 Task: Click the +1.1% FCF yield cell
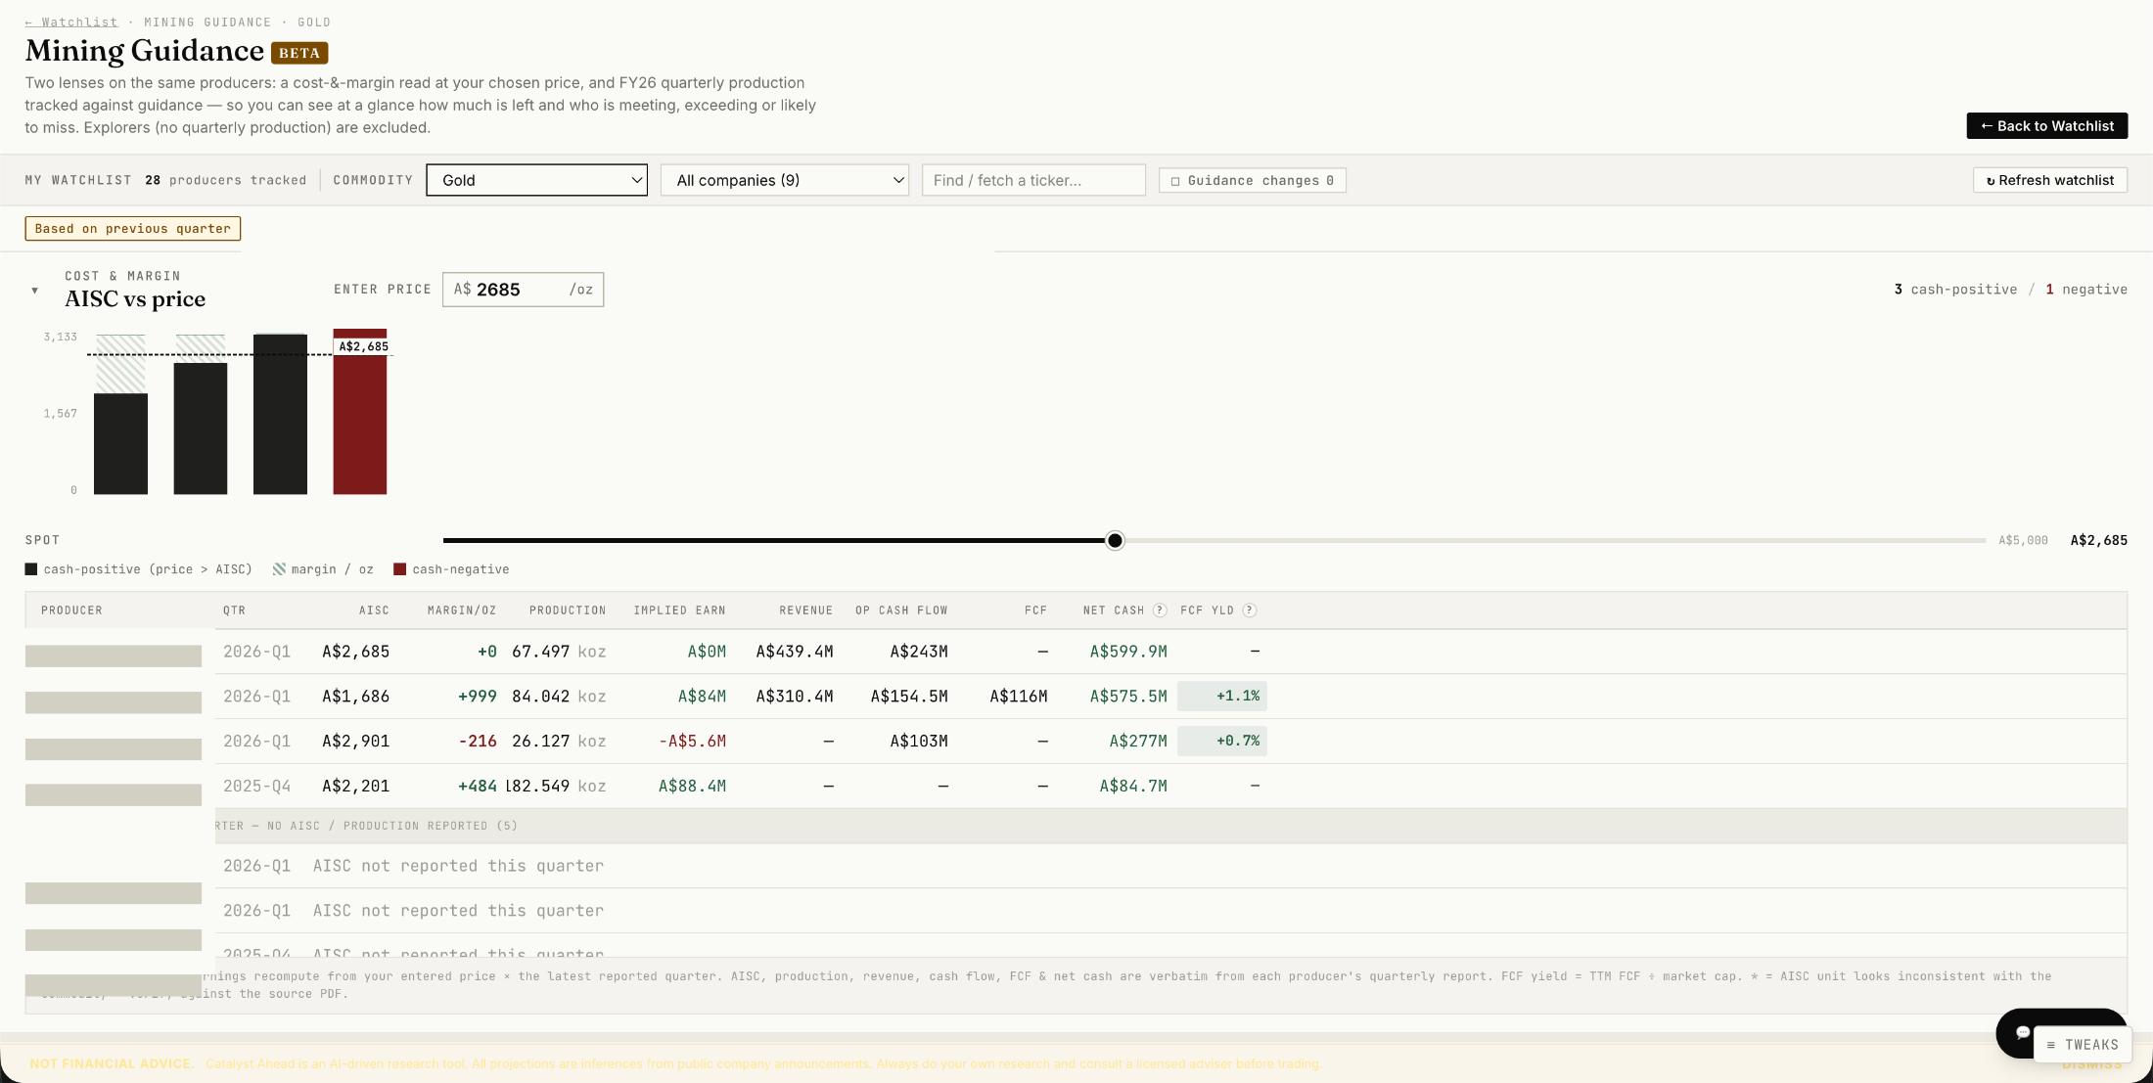1222,697
